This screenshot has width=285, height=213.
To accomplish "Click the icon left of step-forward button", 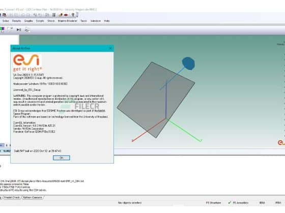I will pyautogui.click(x=10, y=29).
